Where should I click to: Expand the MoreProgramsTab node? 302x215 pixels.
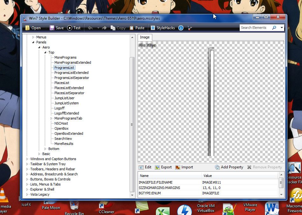click(51, 118)
